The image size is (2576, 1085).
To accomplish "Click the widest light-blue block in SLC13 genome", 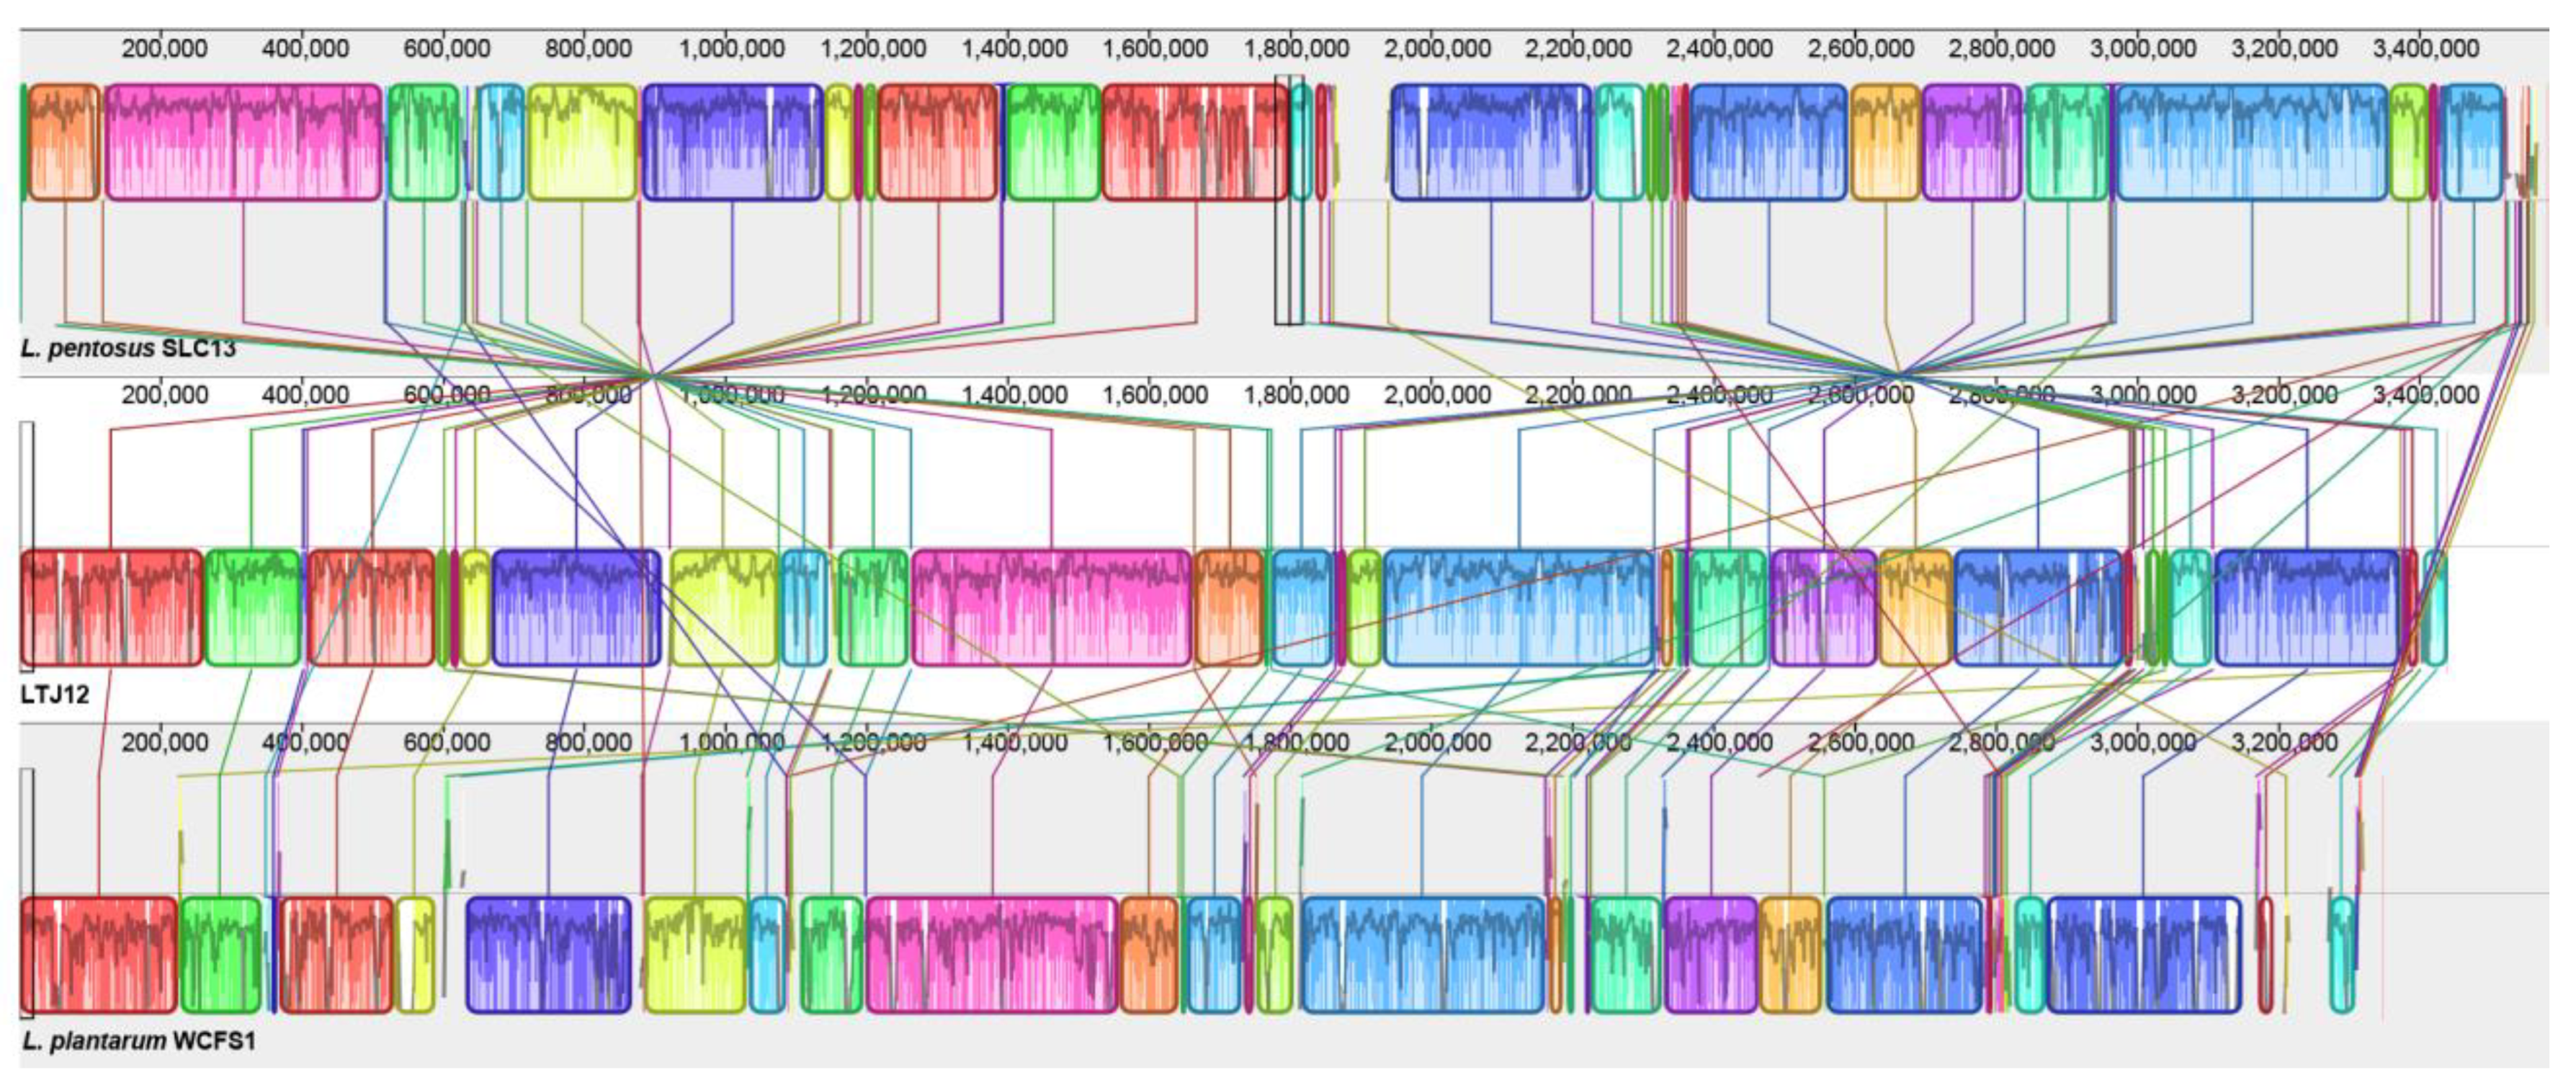I will click(2251, 142).
